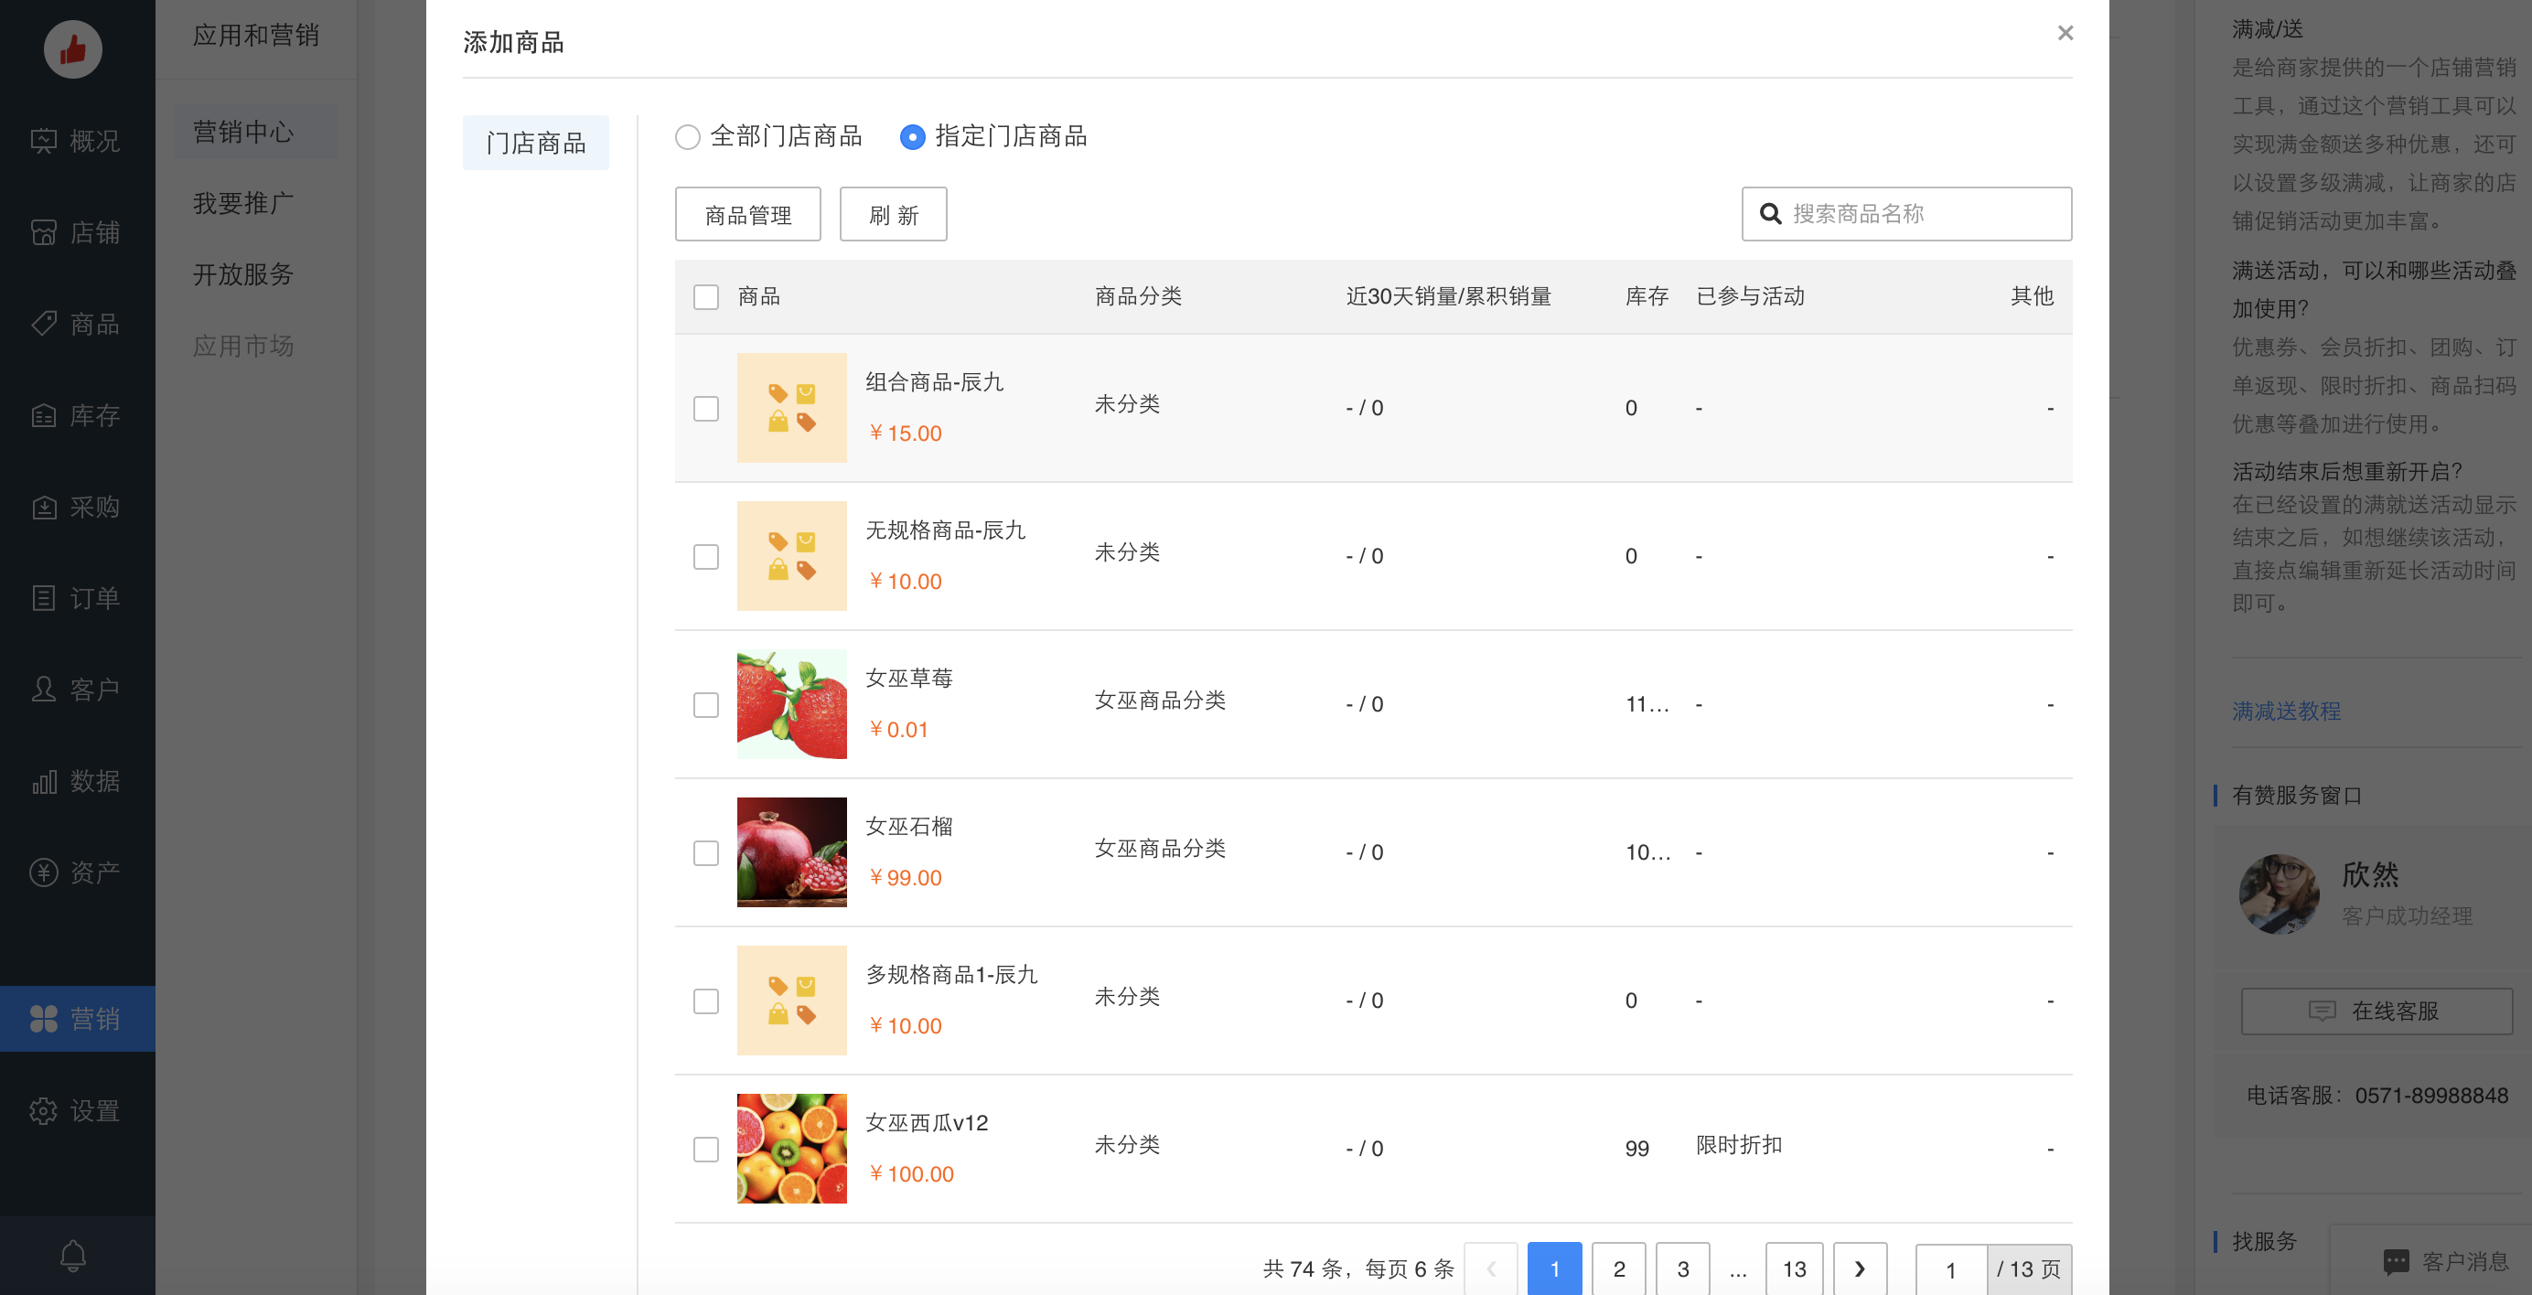Open the 库存 inventory sidebar item
The image size is (2532, 1295).
pyautogui.click(x=77, y=414)
